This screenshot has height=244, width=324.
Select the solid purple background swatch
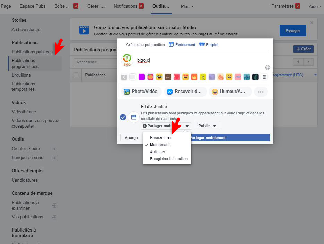coord(142,77)
